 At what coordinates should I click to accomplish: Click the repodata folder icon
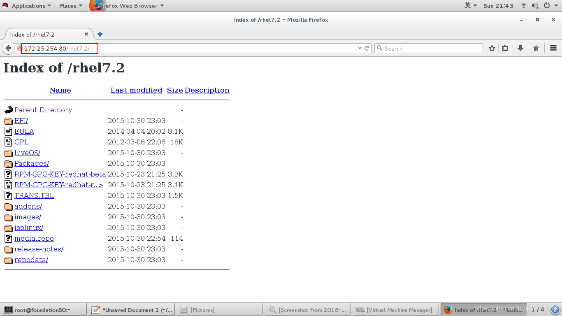[9, 260]
